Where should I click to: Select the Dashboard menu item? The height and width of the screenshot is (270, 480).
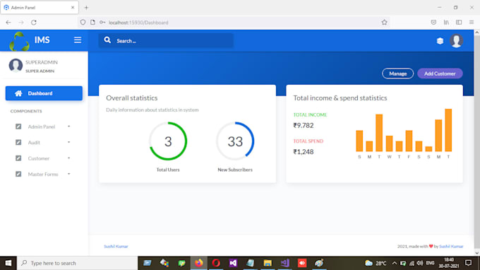tap(44, 93)
